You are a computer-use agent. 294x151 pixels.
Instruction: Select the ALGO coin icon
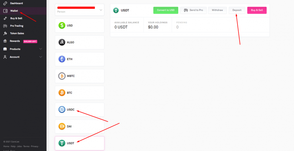point(62,42)
